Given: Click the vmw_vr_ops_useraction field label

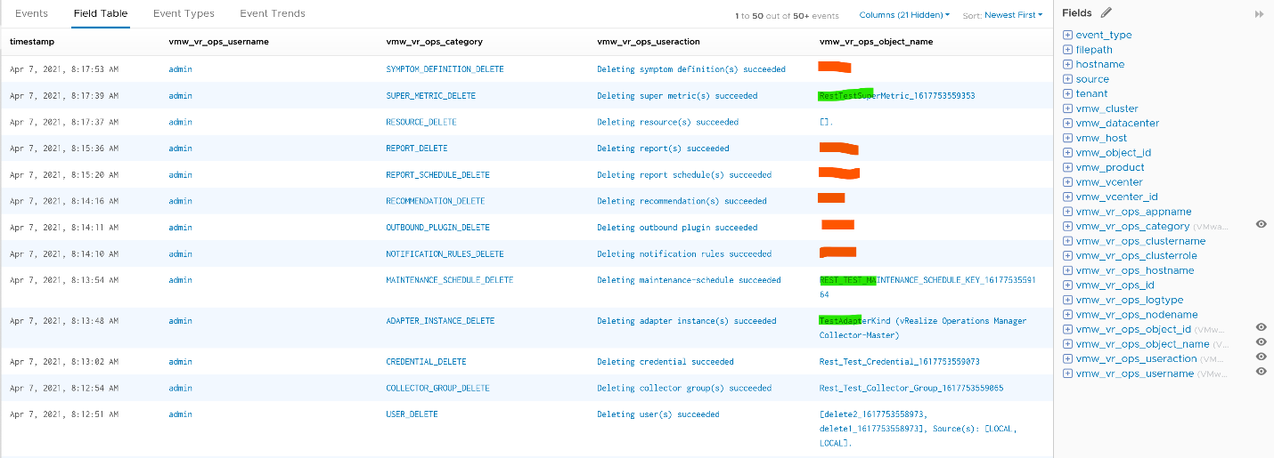Looking at the screenshot, I should (x=1137, y=358).
